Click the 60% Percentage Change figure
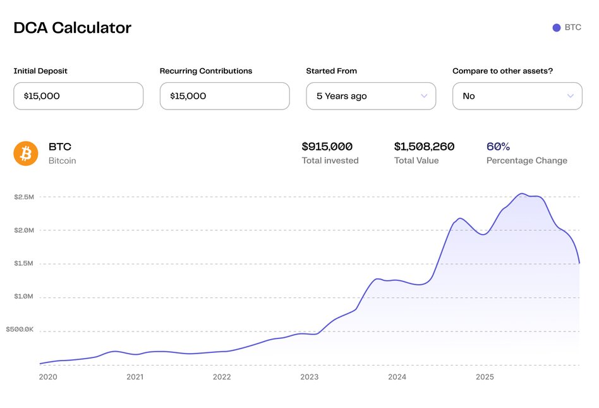Screen dimensions: 599x408 pyautogui.click(x=498, y=147)
